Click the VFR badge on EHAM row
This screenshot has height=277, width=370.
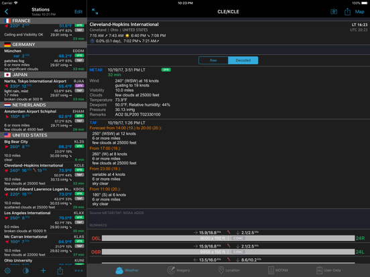[x=79, y=116]
